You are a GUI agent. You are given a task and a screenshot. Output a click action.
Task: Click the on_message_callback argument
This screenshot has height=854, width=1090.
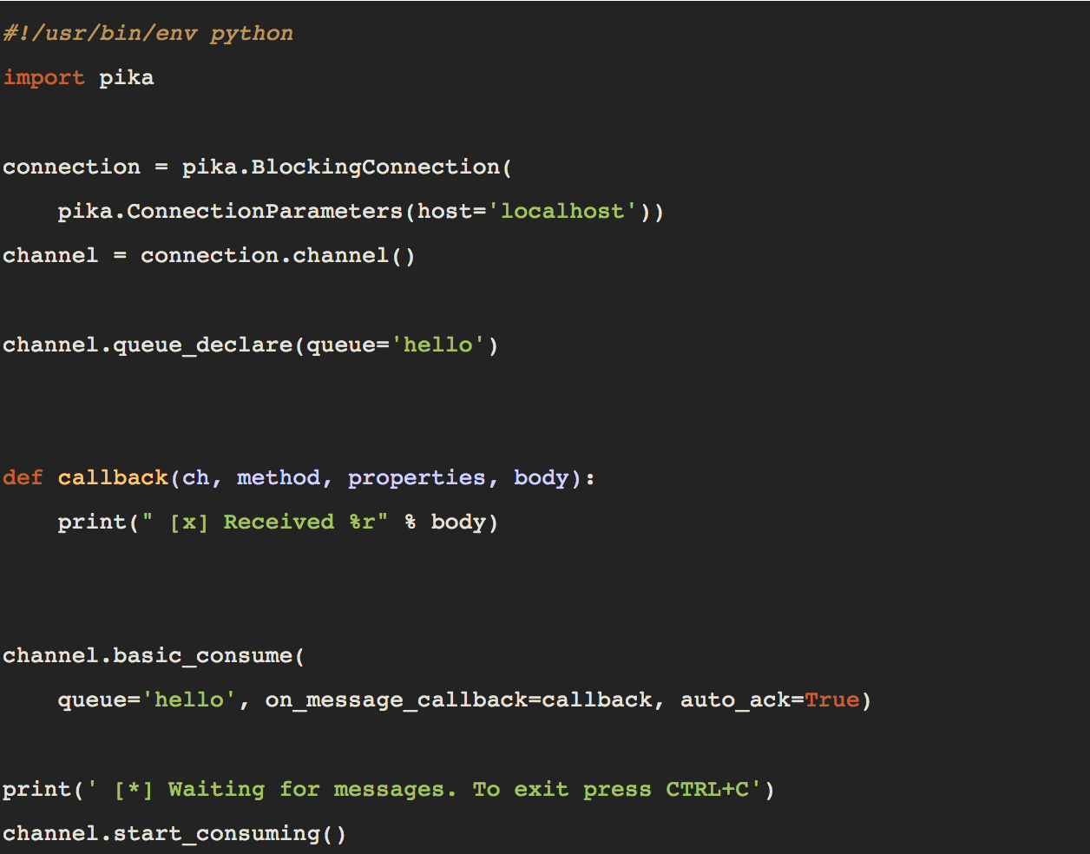[x=399, y=700]
